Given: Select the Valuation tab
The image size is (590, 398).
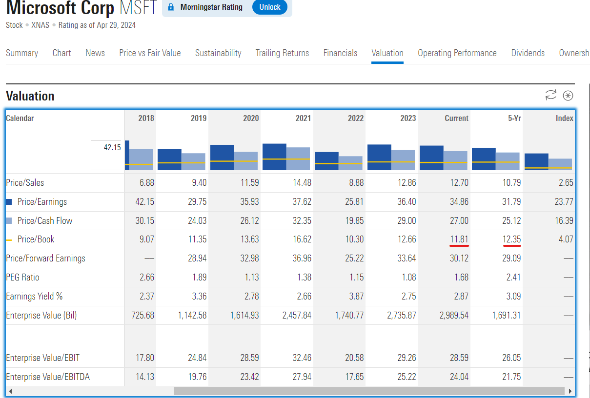Looking at the screenshot, I should click(387, 53).
